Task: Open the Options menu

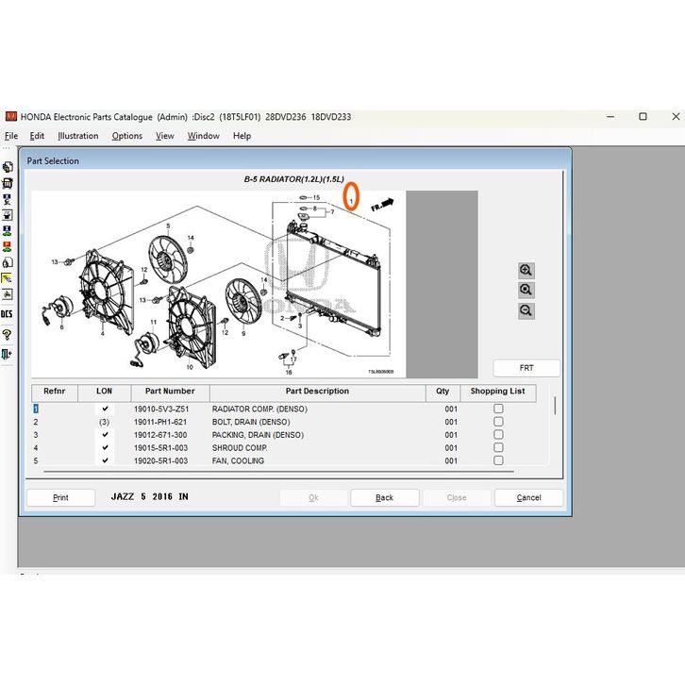Action: click(x=126, y=136)
